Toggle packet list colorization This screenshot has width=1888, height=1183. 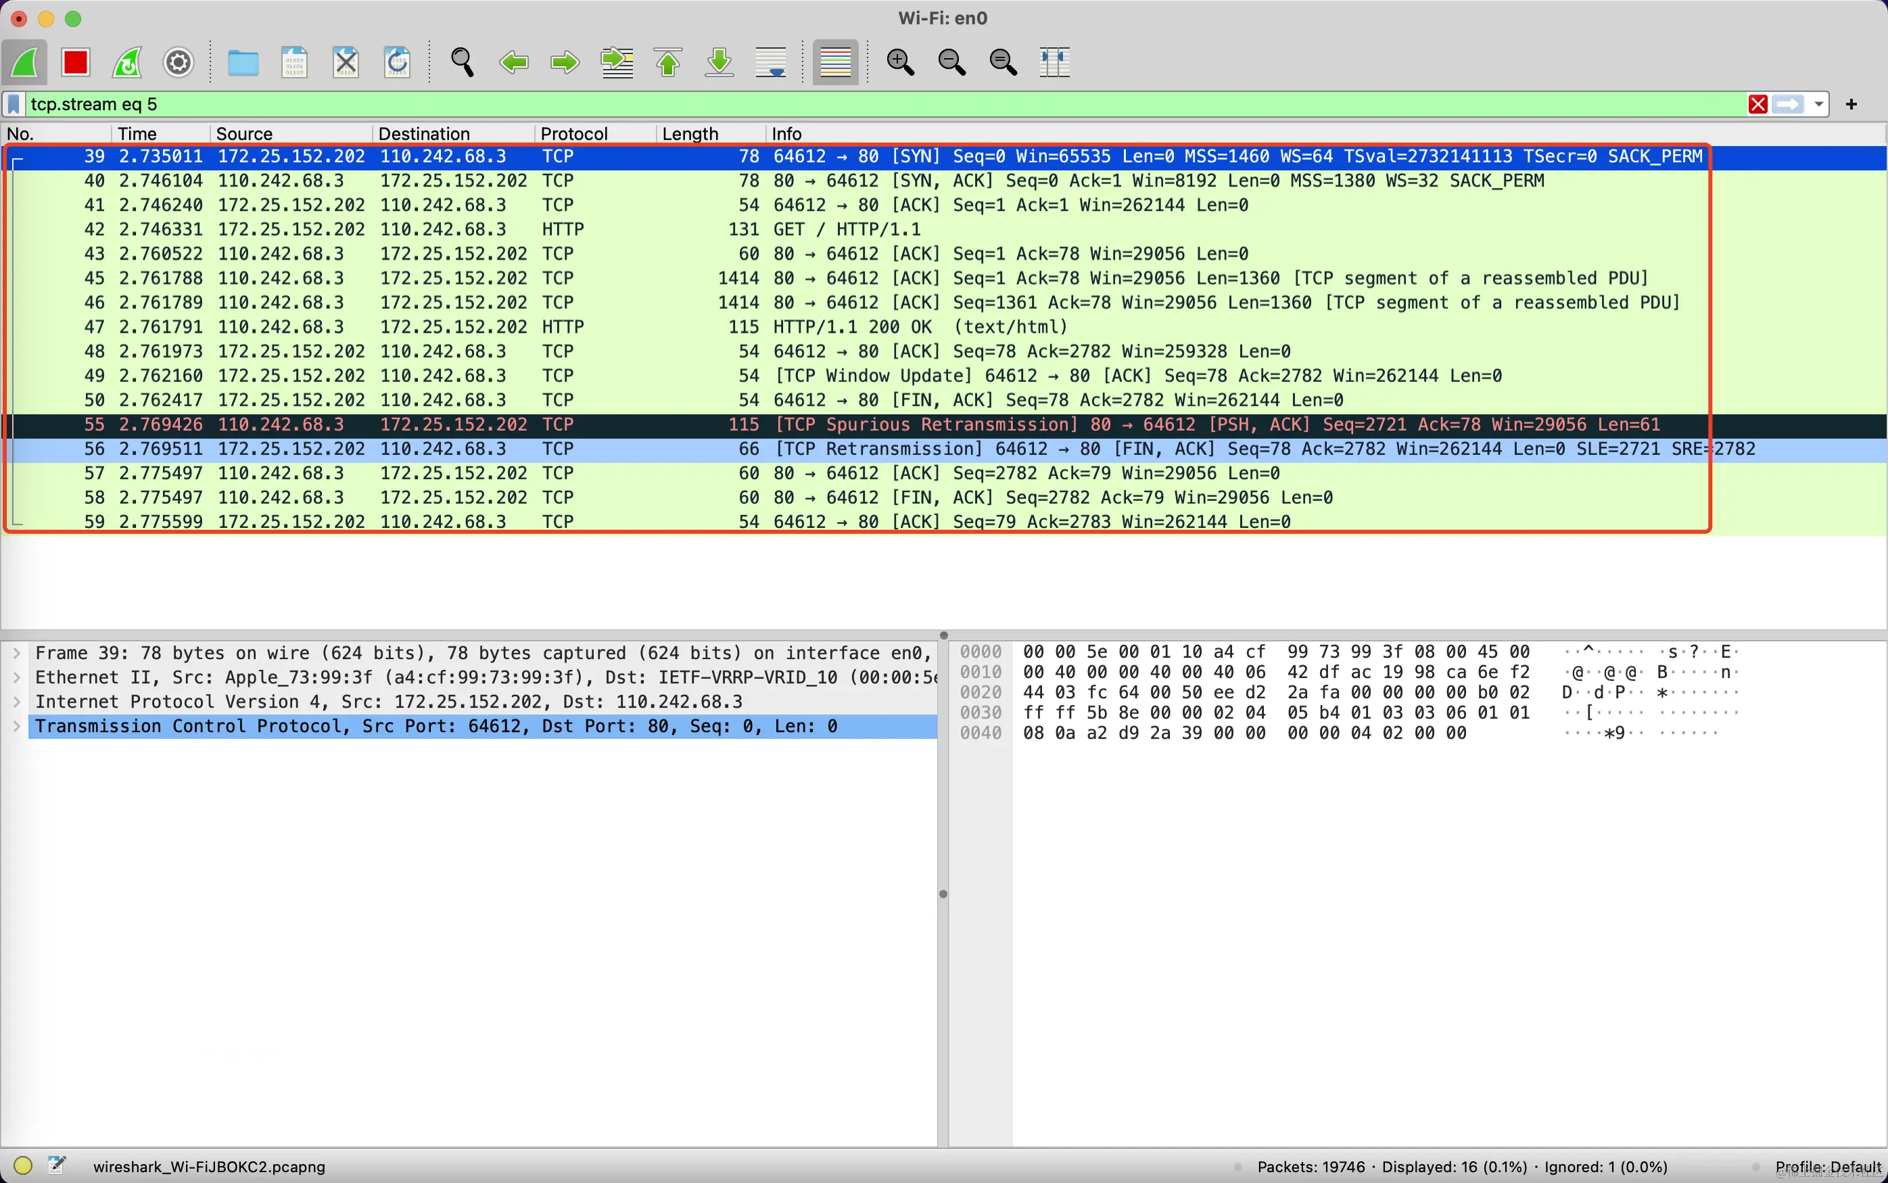point(835,62)
